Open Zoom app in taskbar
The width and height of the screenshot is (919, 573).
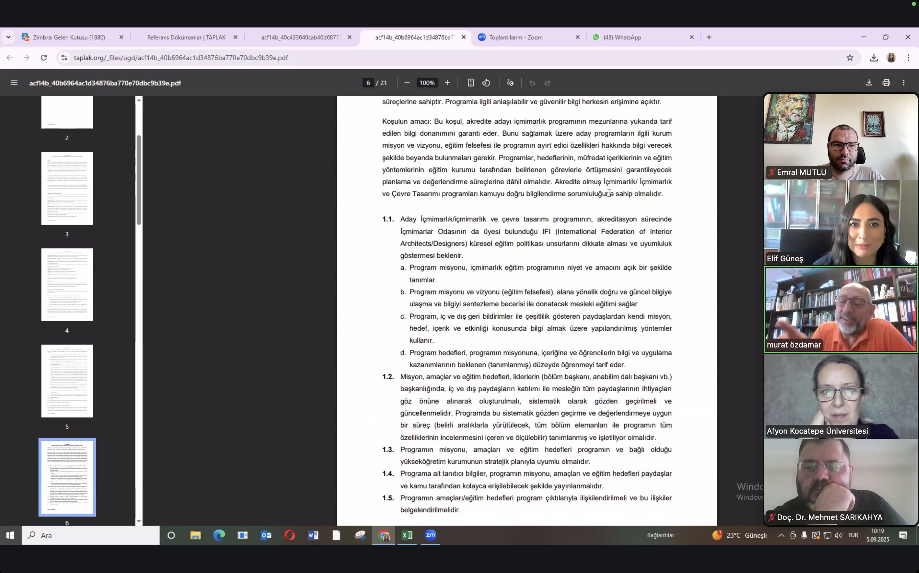pyautogui.click(x=430, y=535)
